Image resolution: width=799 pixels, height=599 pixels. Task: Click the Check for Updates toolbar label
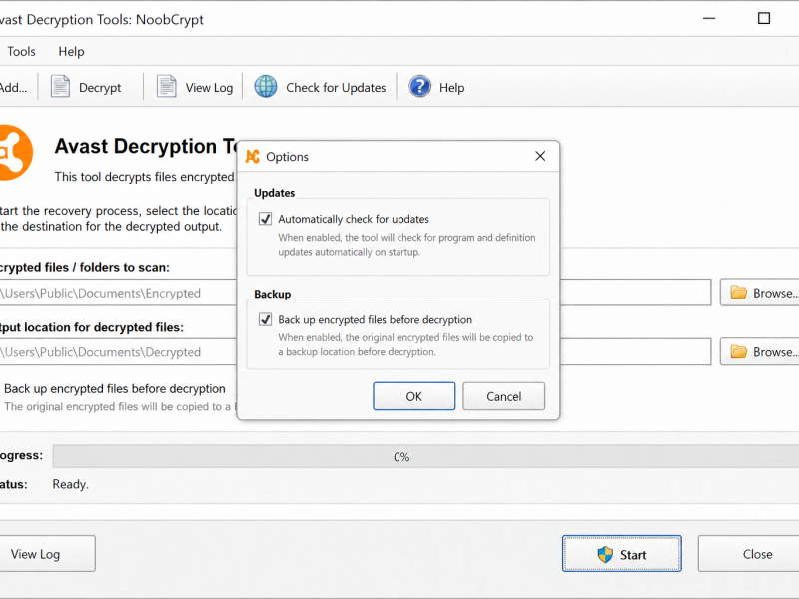[x=336, y=88]
